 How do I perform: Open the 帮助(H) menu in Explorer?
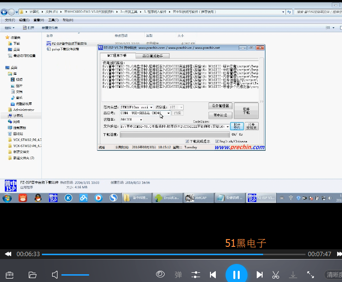click(x=68, y=20)
